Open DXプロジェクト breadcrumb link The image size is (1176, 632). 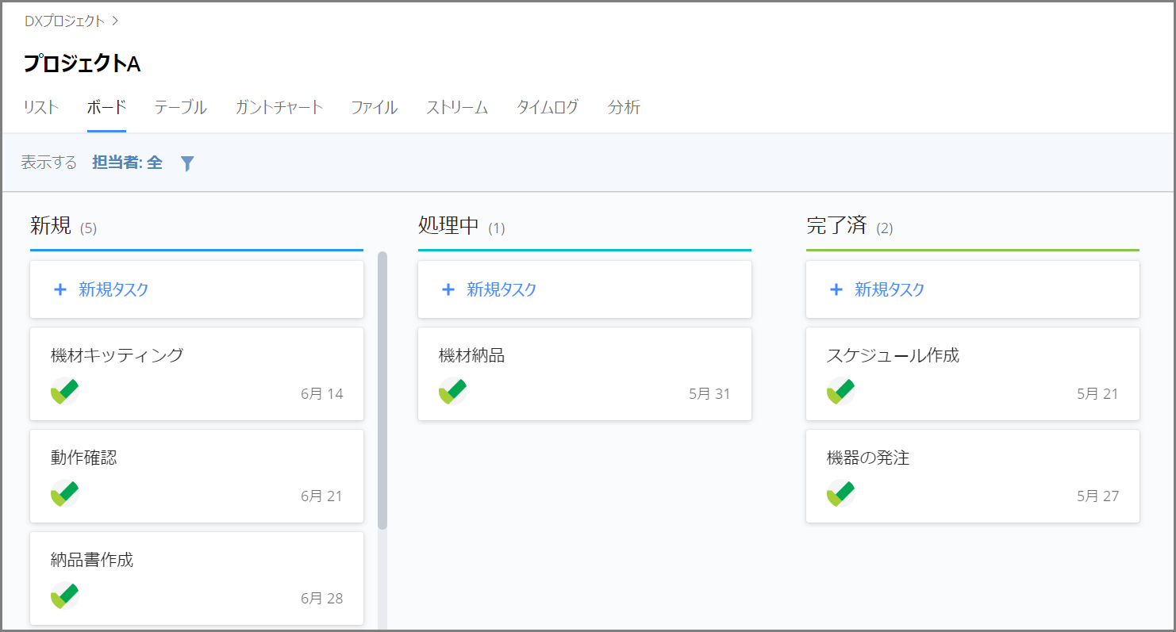64,21
